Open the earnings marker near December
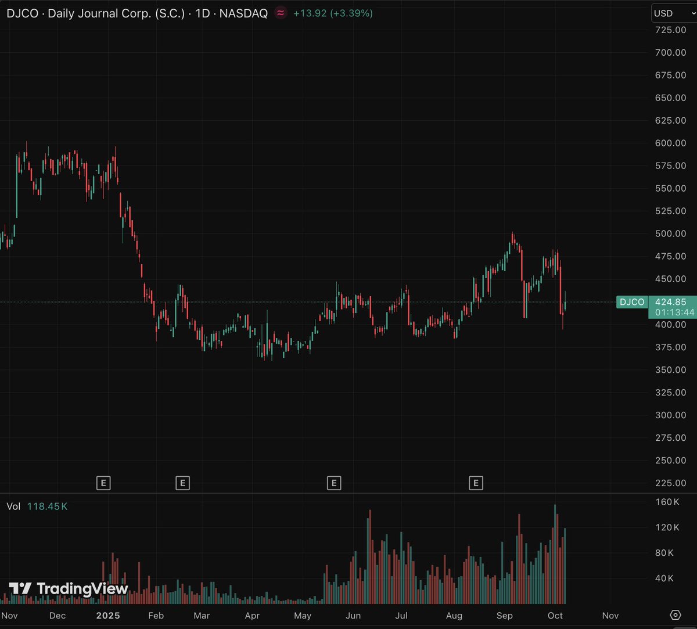 (103, 483)
